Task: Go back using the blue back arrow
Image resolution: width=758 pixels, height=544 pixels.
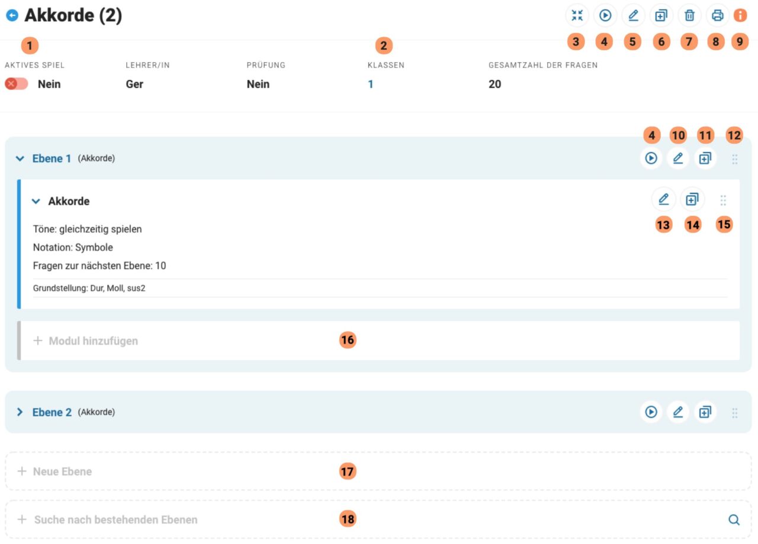Action: click(12, 15)
